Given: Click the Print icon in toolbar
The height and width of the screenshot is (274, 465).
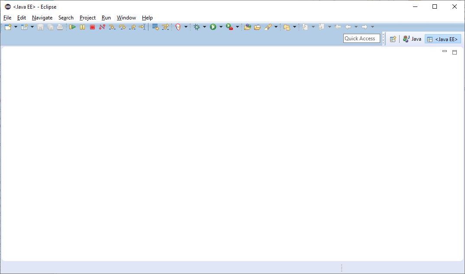Looking at the screenshot, I should point(60,27).
